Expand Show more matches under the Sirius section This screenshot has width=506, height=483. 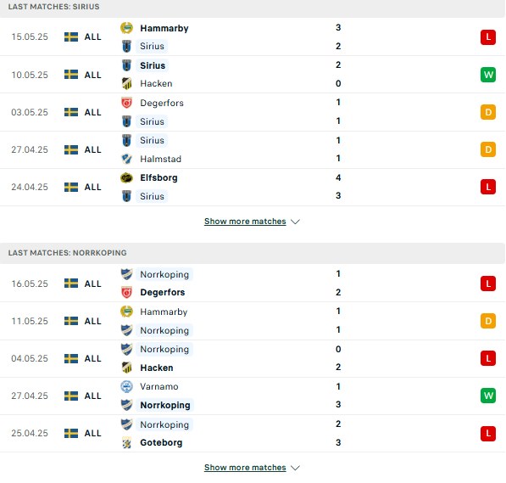[x=245, y=222]
